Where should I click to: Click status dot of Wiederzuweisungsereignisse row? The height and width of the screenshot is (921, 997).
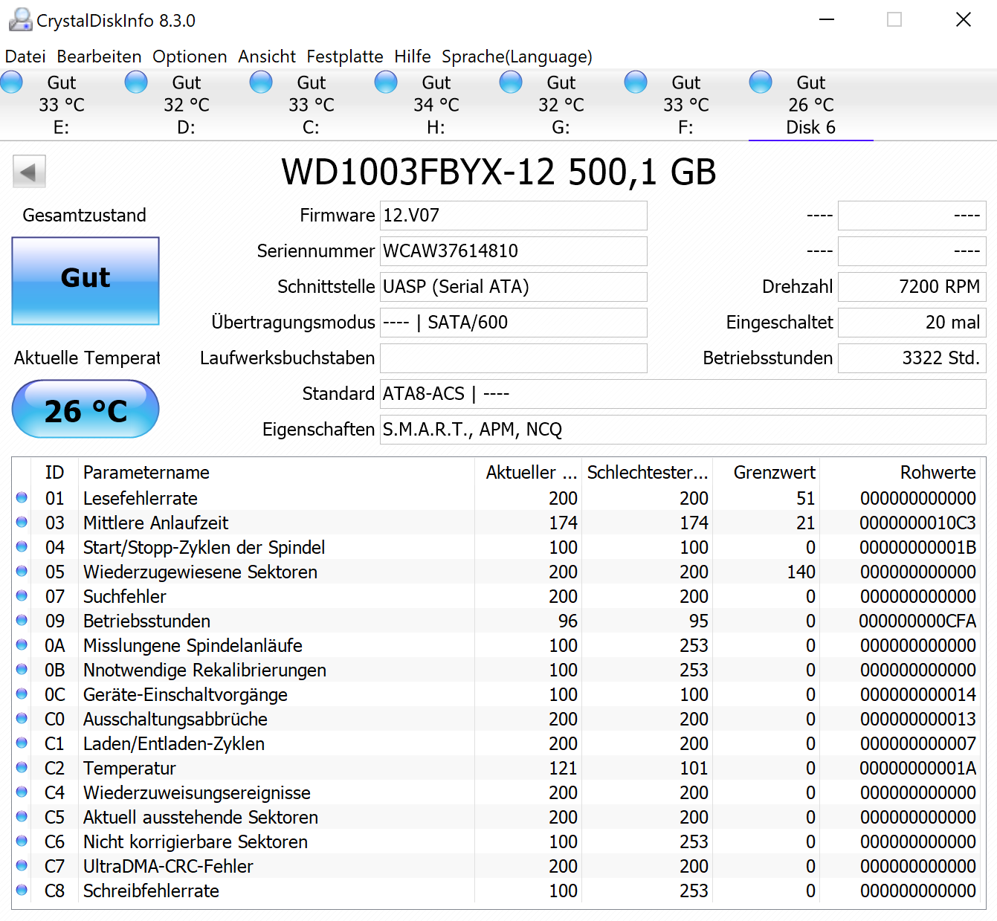pos(22,792)
